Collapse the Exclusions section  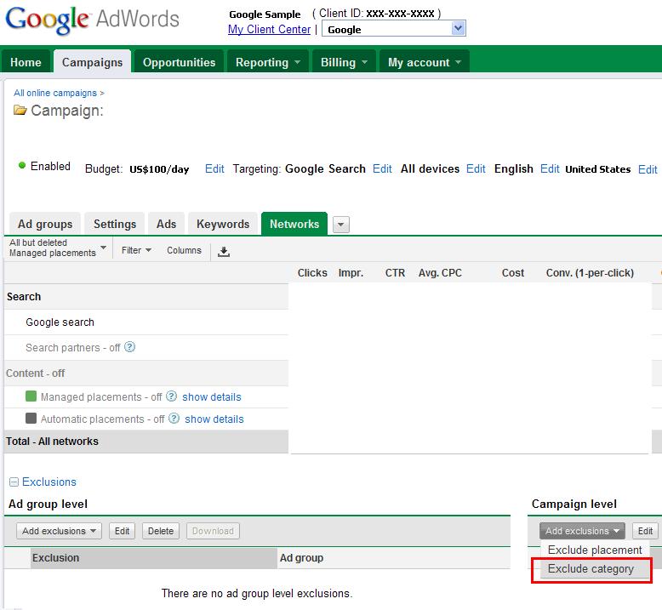tap(14, 482)
